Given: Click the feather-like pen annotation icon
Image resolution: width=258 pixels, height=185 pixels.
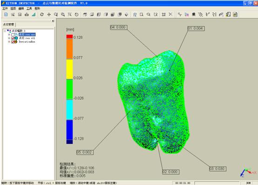Looking at the screenshot, I should [221, 14].
